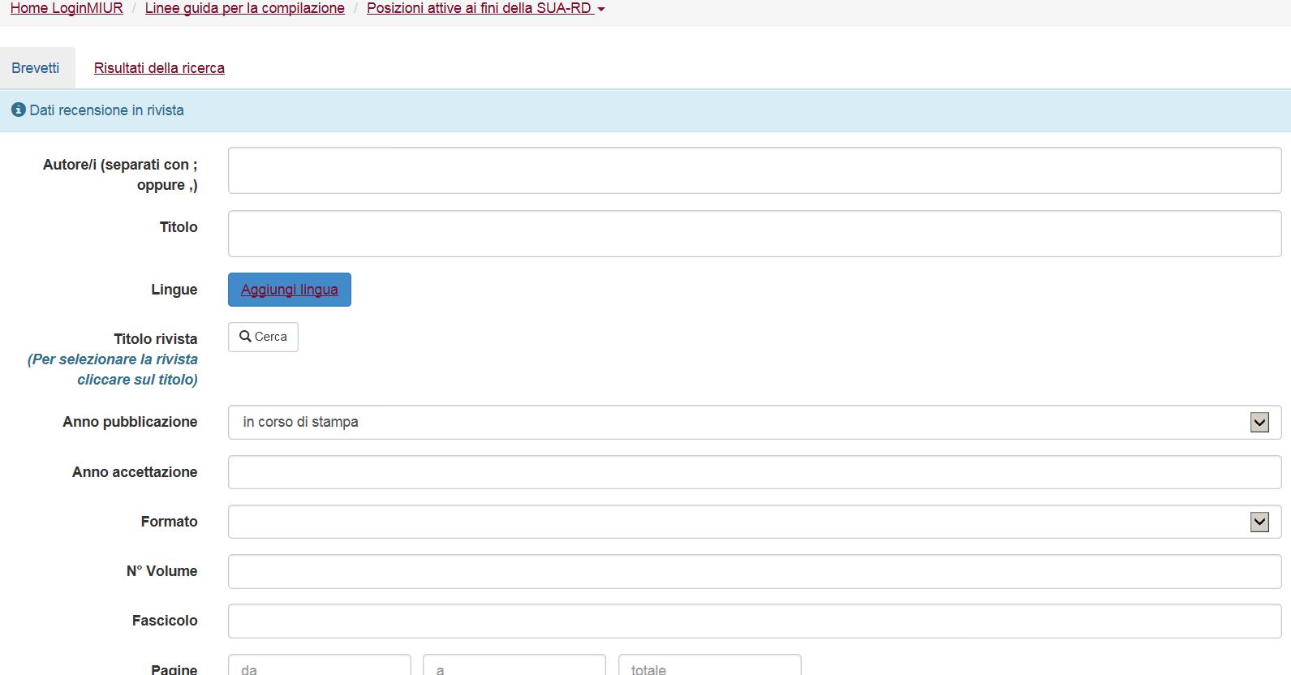The height and width of the screenshot is (675, 1291).
Task: Click the info icon beside Dati recensione
Action: (x=18, y=110)
